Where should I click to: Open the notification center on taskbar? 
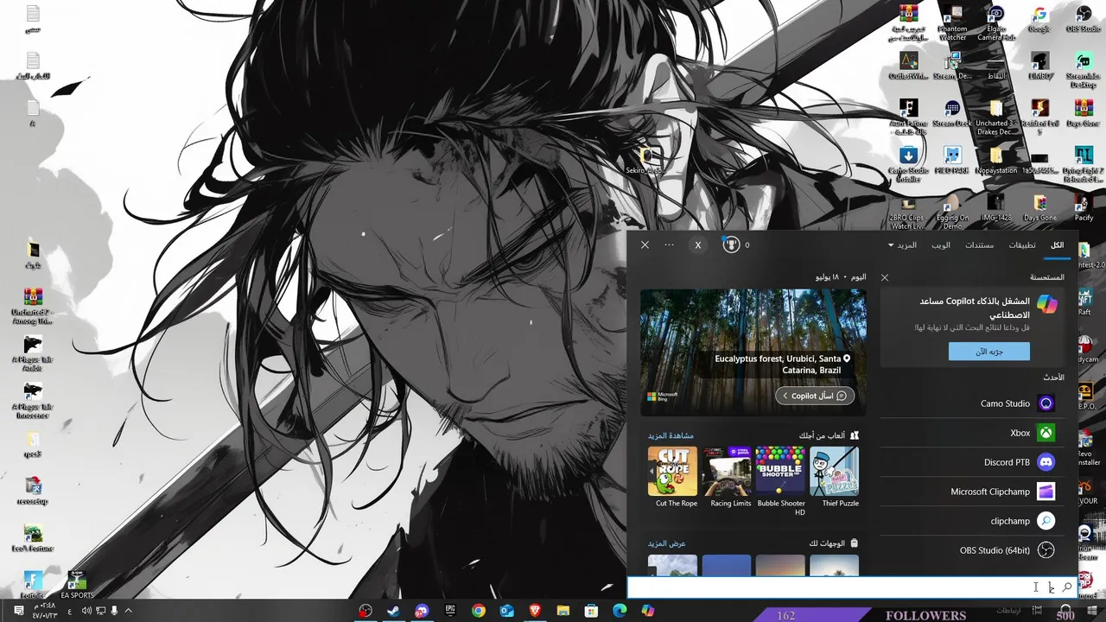pos(18,611)
